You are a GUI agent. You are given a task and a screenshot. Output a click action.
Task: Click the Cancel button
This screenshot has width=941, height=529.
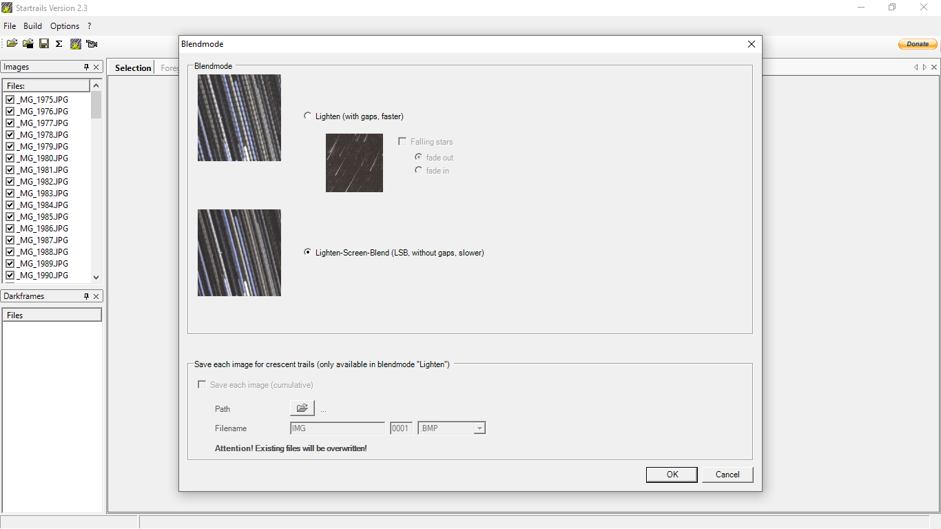coord(727,475)
